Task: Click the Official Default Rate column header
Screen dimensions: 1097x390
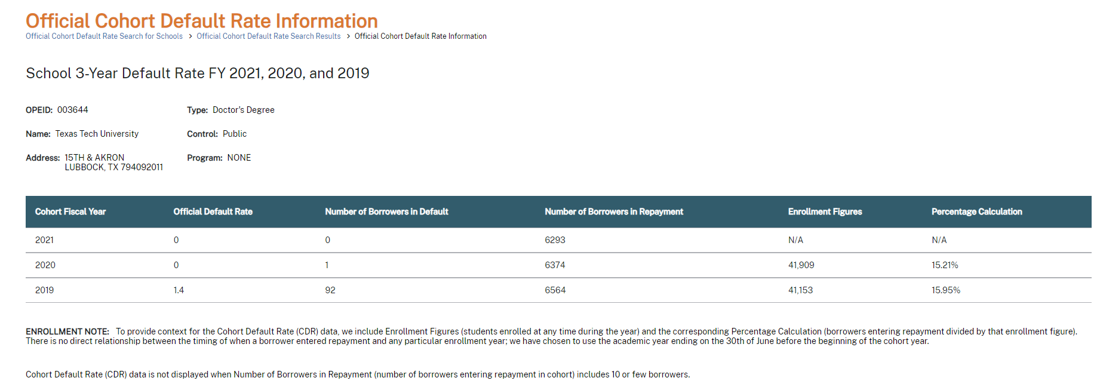Action: click(x=213, y=212)
